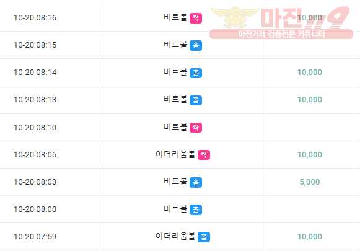This screenshot has height=251, width=360.
Task: Click the blue 홀 badge at 08:14
Action: tap(196, 73)
